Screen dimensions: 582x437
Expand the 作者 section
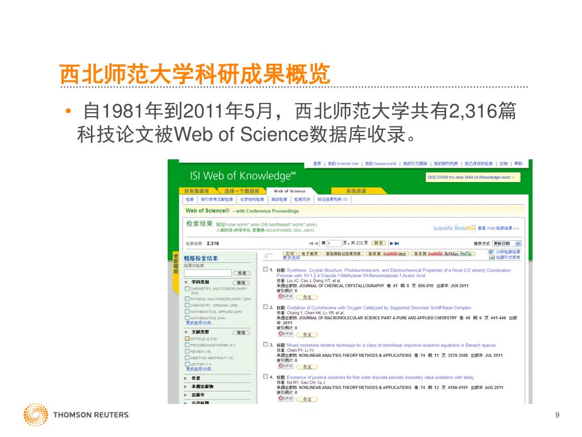[x=186, y=378]
